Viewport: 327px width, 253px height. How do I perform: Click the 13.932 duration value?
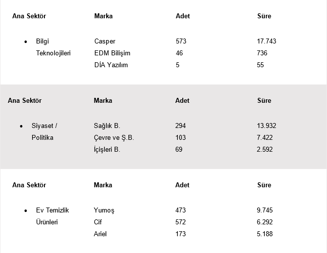tap(266, 126)
